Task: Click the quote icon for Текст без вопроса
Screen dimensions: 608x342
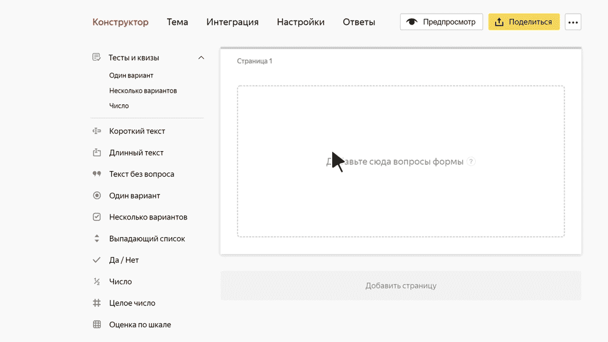Action: 96,174
